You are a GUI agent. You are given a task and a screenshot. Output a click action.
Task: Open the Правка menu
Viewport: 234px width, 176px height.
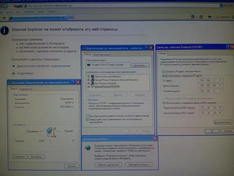pos(10,12)
